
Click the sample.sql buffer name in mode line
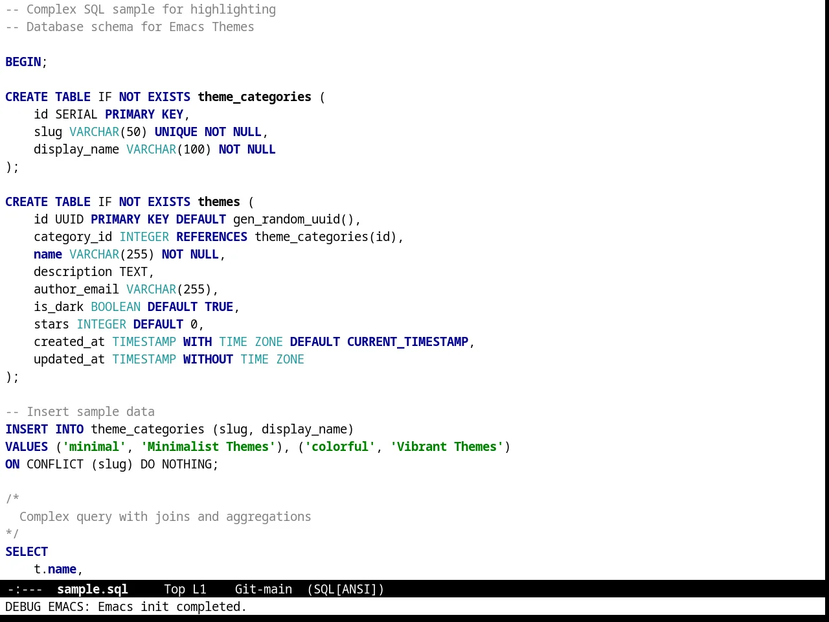point(93,589)
